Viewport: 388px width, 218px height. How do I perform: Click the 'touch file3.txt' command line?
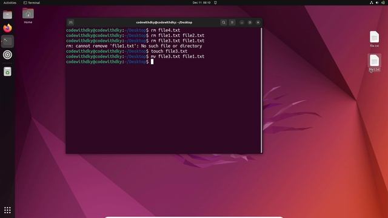(127, 51)
